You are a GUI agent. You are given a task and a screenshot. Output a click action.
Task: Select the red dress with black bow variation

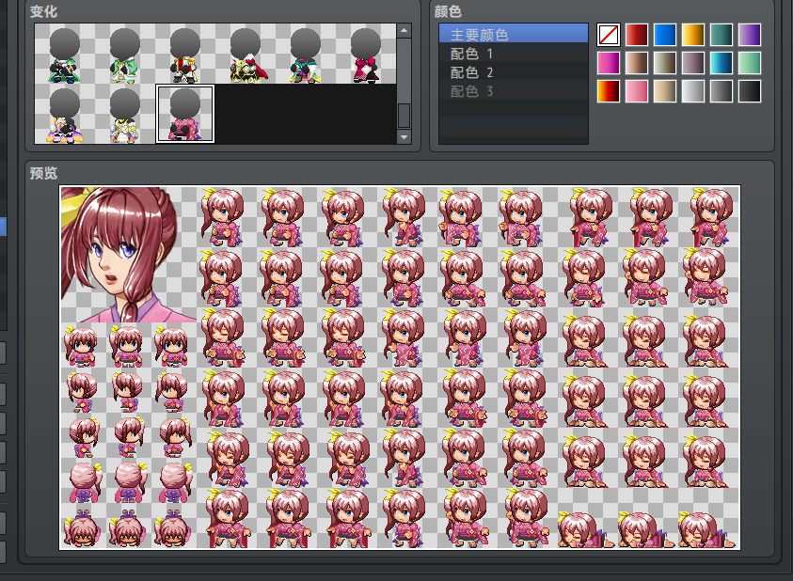click(366, 55)
